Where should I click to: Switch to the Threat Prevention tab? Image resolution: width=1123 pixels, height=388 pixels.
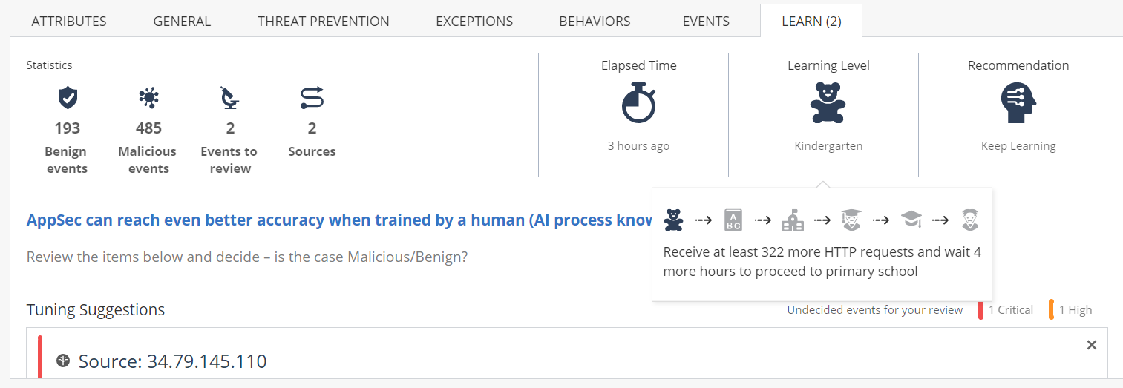click(323, 22)
